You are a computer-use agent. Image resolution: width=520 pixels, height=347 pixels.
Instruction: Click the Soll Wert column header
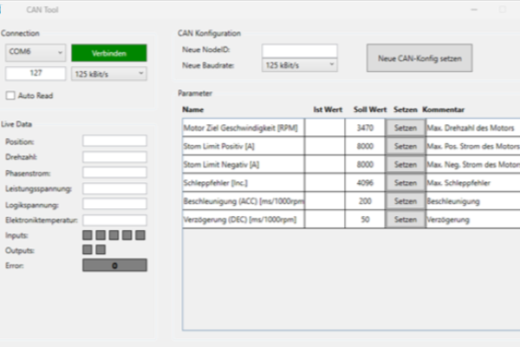click(x=370, y=110)
